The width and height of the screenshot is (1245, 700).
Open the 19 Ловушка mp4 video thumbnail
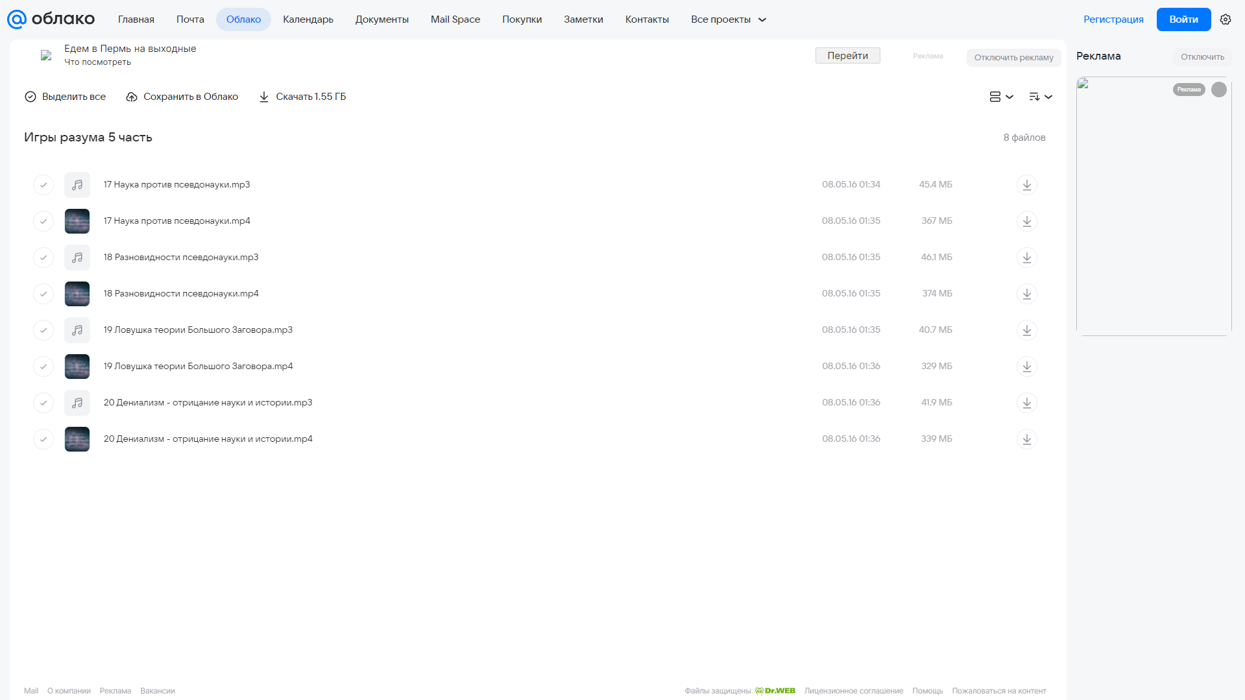pos(77,367)
